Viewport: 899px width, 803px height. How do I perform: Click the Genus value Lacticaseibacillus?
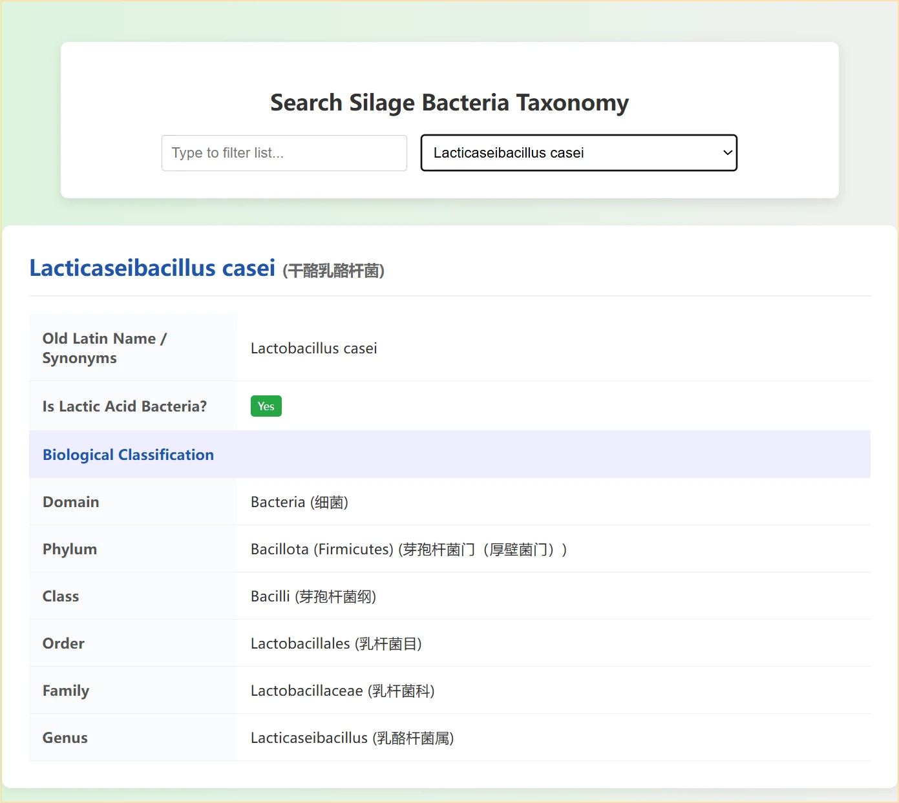(x=352, y=738)
